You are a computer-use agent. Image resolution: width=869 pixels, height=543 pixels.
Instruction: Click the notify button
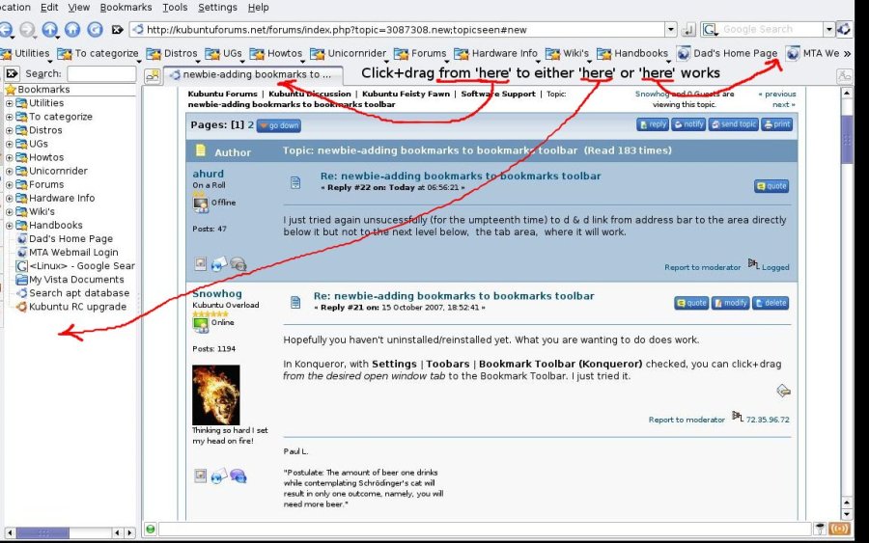coord(688,124)
